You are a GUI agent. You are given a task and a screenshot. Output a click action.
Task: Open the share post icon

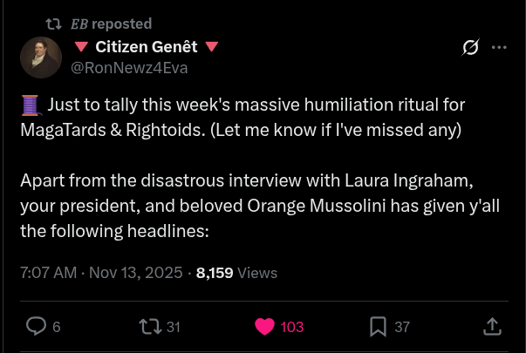[x=491, y=326]
